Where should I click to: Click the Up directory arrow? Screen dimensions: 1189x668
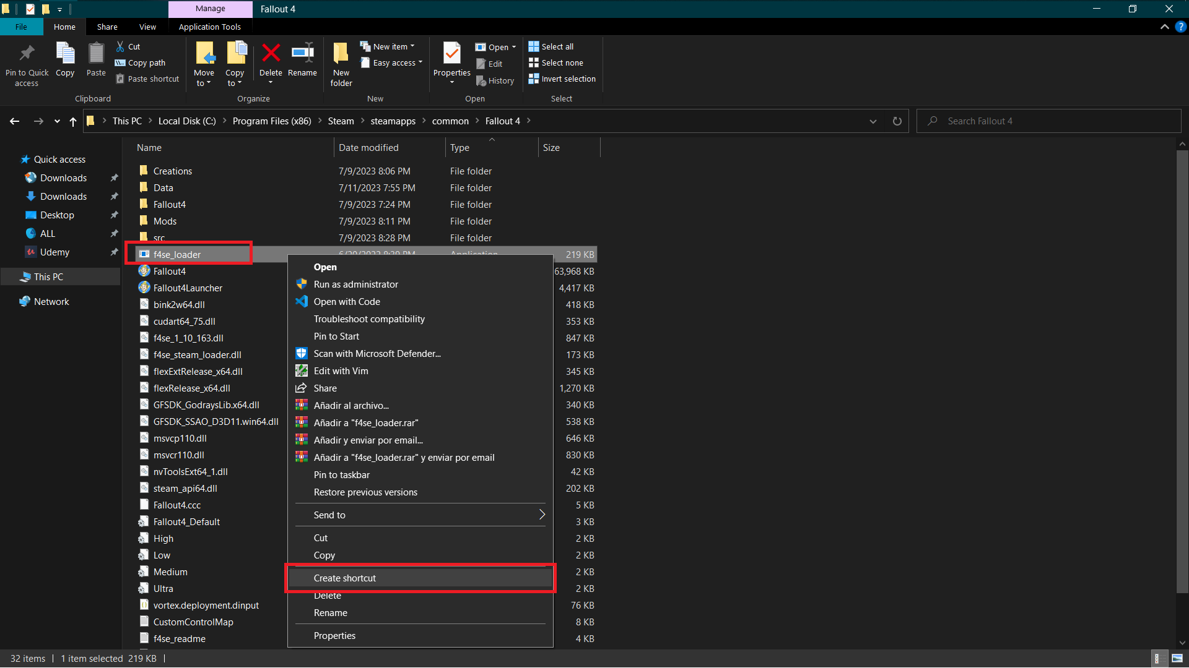coord(73,121)
